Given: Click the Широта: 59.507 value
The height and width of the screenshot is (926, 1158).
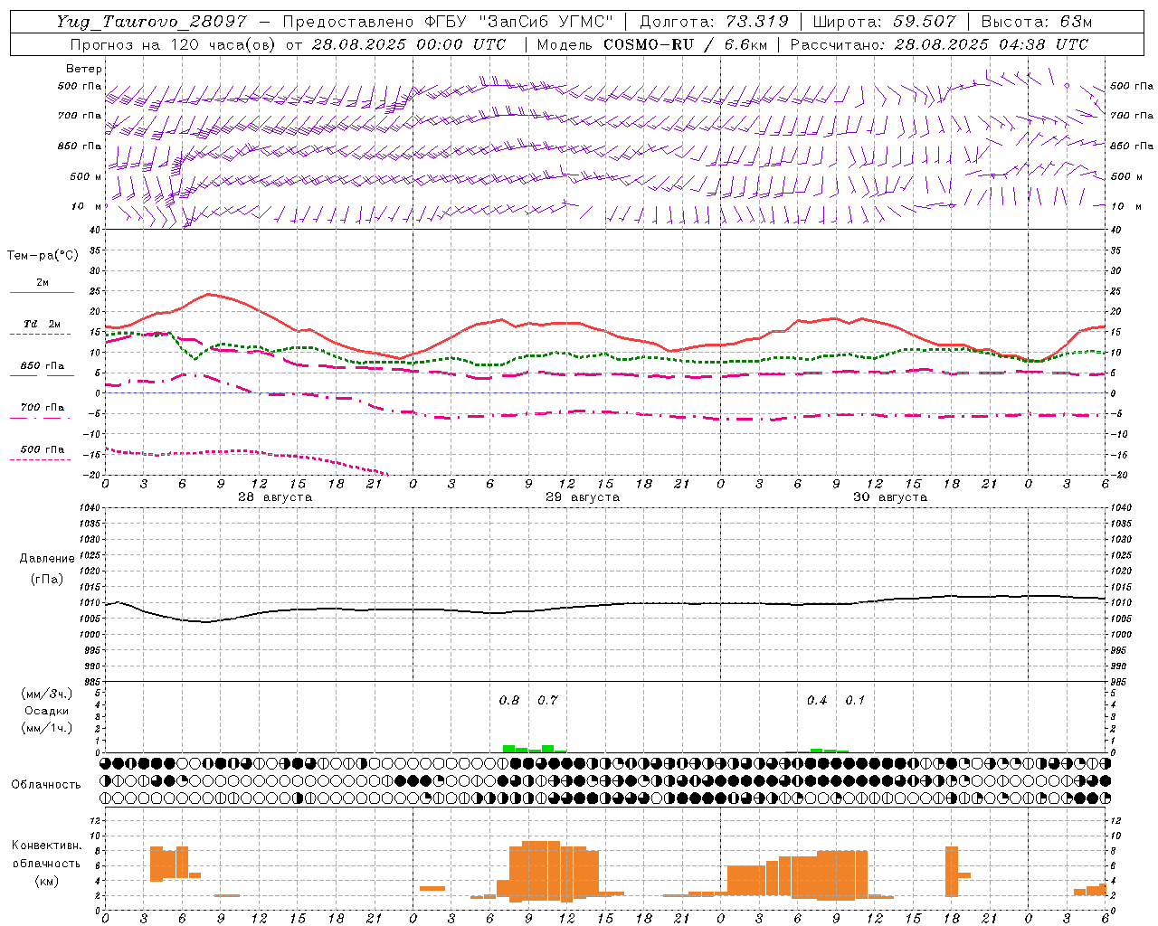Looking at the screenshot, I should [884, 22].
